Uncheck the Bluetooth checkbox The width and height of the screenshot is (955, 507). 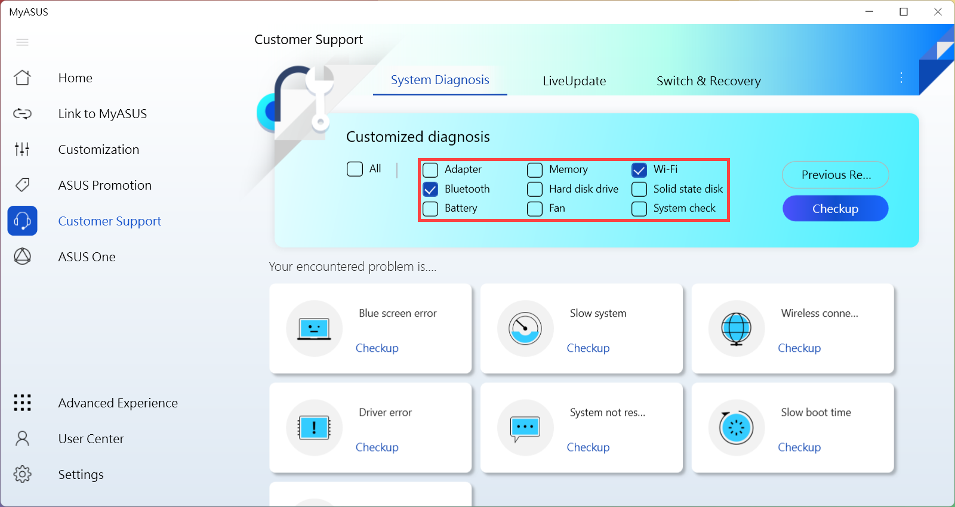pyautogui.click(x=430, y=189)
